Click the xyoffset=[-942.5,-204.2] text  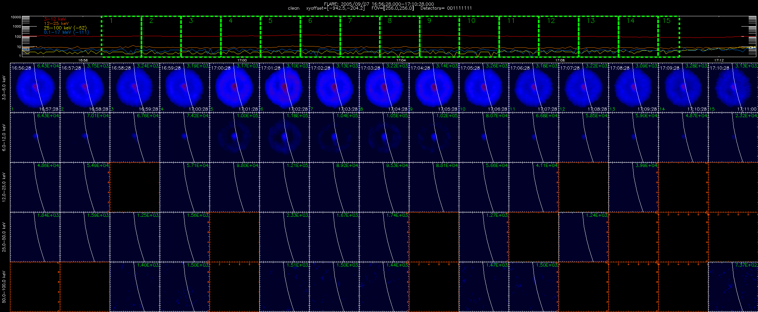pyautogui.click(x=335, y=8)
